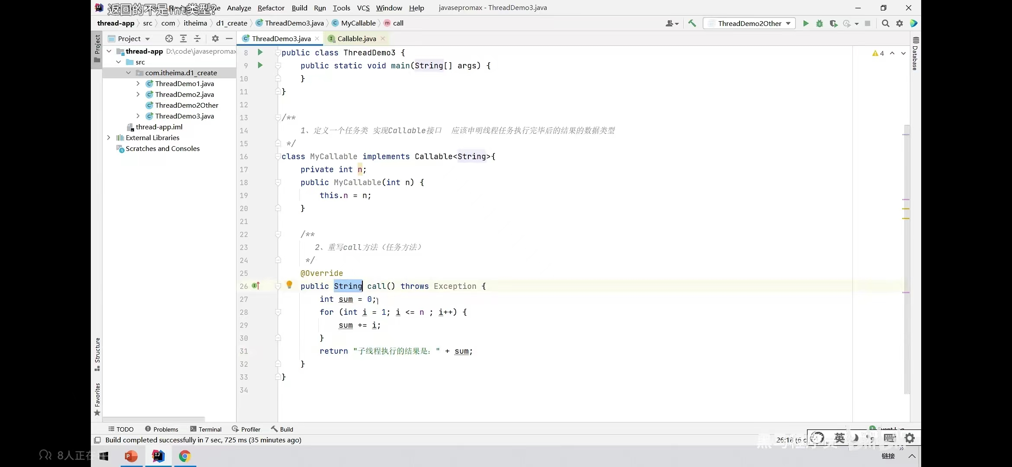Image resolution: width=1012 pixels, height=467 pixels.
Task: Click the green Run button in toolbar
Action: point(806,23)
